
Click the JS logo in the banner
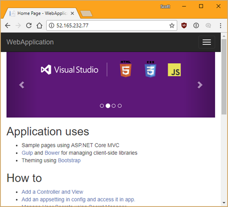tap(174, 70)
